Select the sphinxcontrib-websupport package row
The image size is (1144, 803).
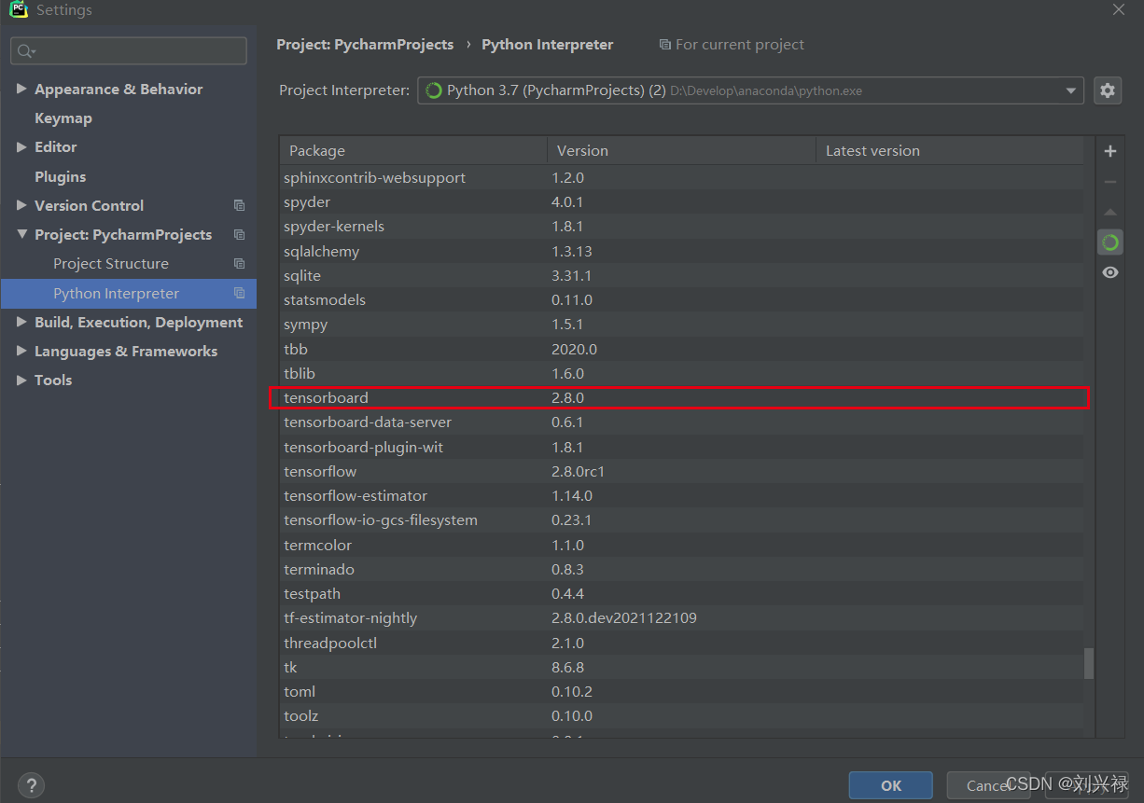pos(681,177)
